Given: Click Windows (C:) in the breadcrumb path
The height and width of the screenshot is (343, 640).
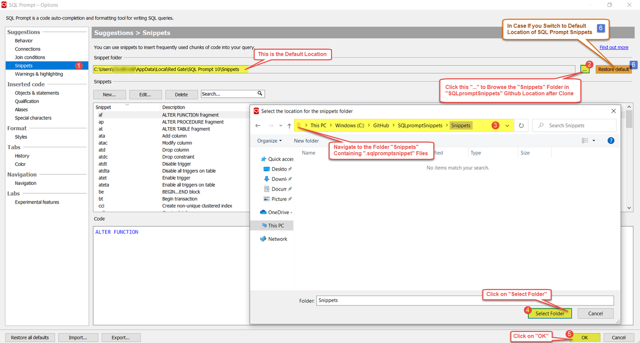Looking at the screenshot, I should coord(349,126).
